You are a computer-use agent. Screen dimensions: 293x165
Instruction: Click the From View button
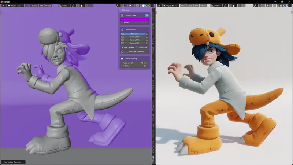click(x=142, y=47)
